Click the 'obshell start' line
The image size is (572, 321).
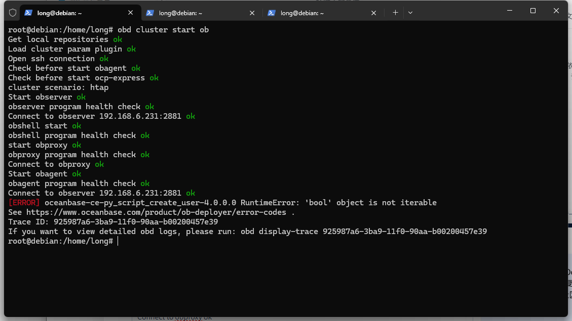click(x=45, y=126)
